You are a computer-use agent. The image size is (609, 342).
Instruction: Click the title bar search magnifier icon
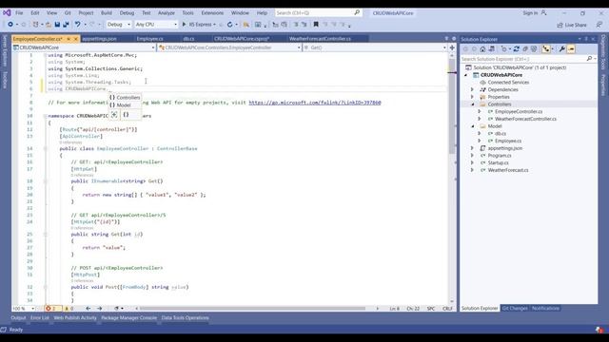pyautogui.click(x=357, y=12)
